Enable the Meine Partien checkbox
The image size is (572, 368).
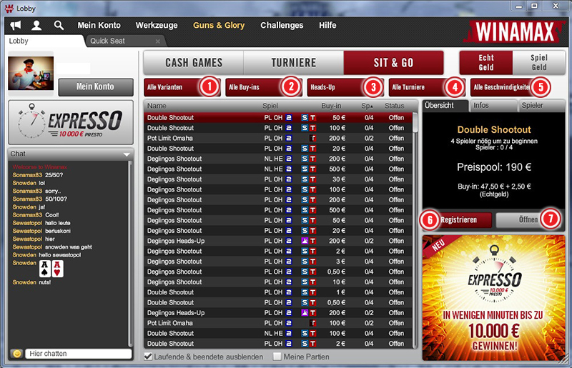(x=277, y=357)
